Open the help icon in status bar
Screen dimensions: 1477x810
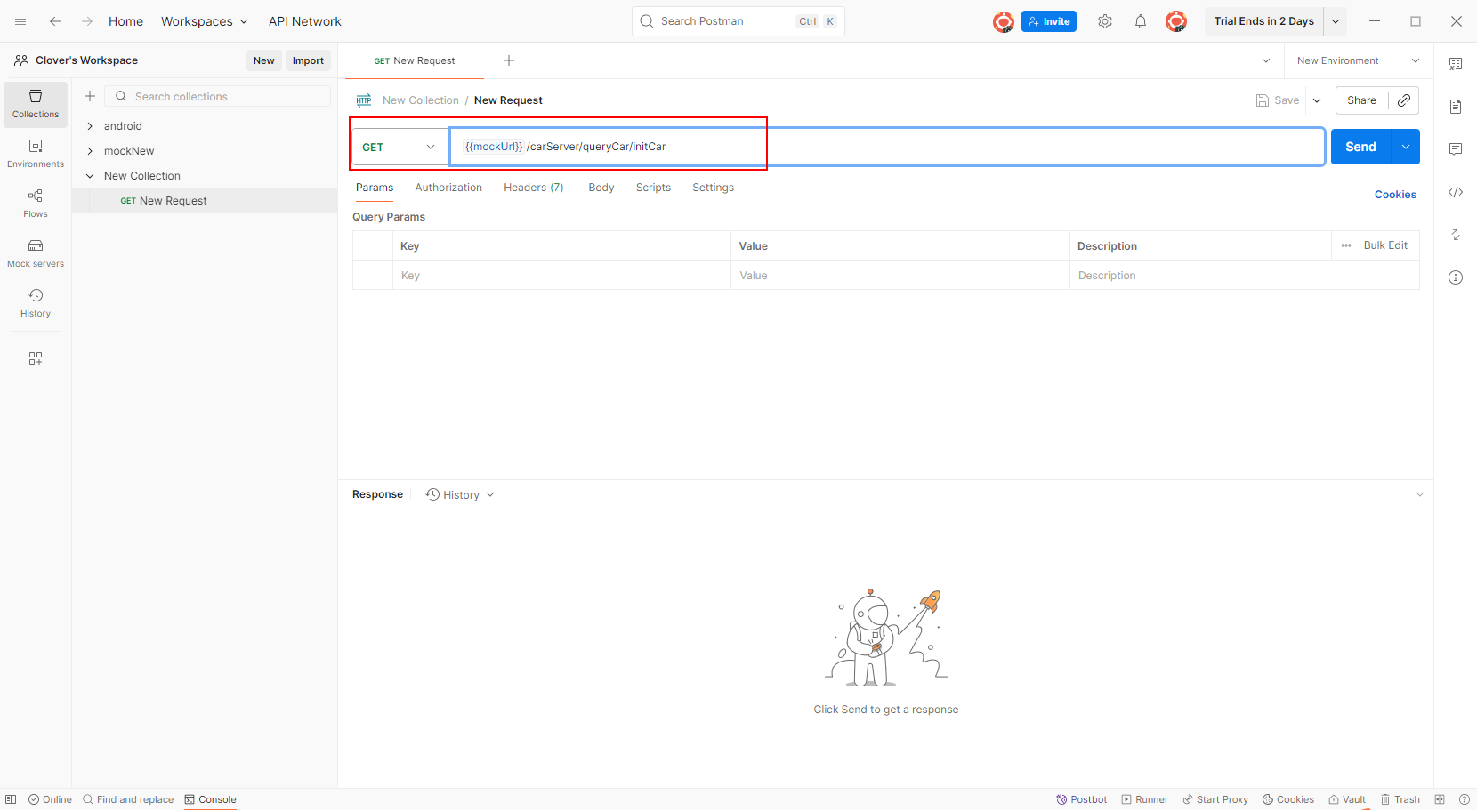[x=1465, y=799]
